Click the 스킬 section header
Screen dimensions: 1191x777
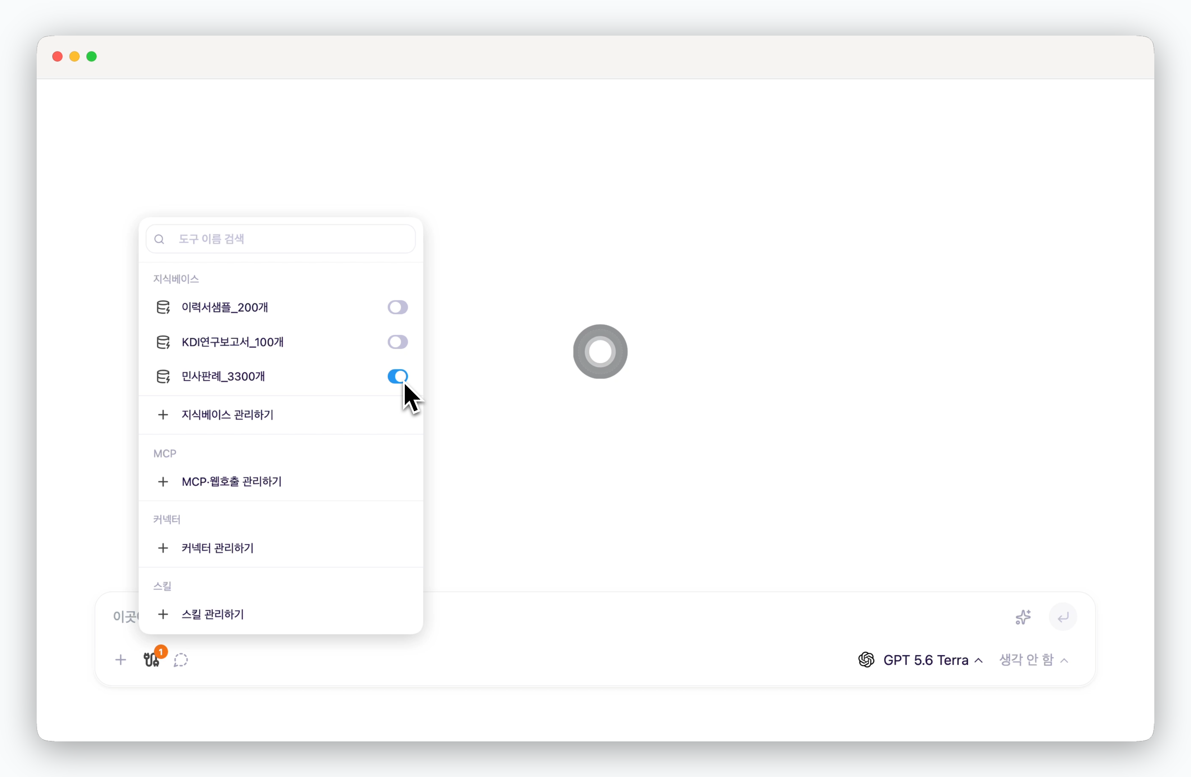(x=162, y=586)
